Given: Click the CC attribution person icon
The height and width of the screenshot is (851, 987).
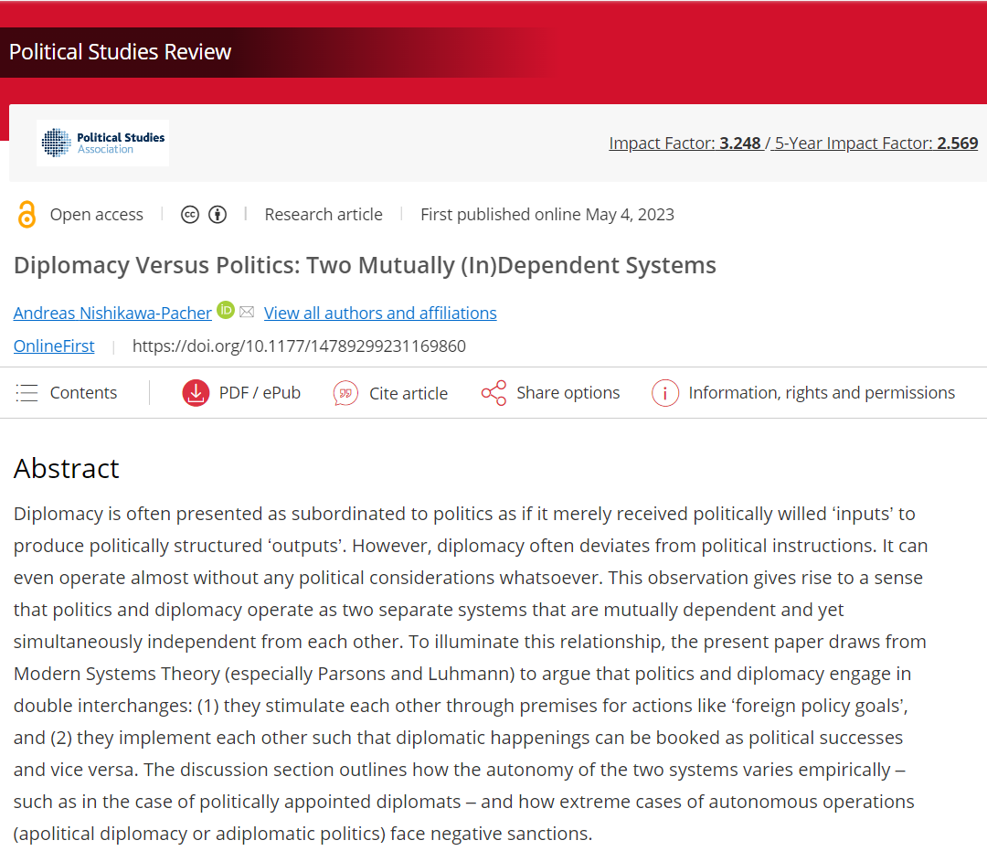Looking at the screenshot, I should pyautogui.click(x=218, y=215).
